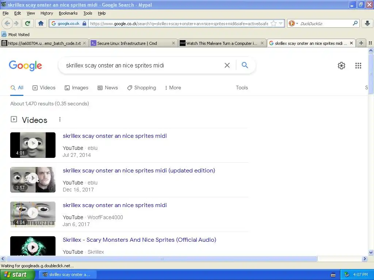Click the horizontal scrollbar left arrow
The width and height of the screenshot is (374, 280).
[3, 259]
